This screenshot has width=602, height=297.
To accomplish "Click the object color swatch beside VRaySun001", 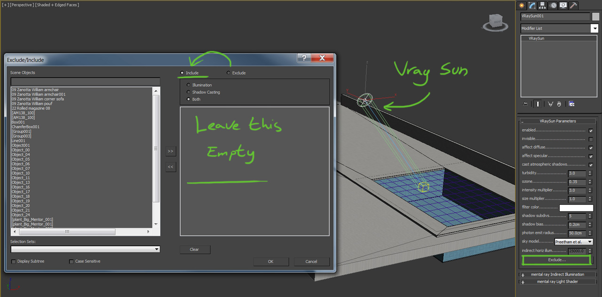I will coord(595,16).
